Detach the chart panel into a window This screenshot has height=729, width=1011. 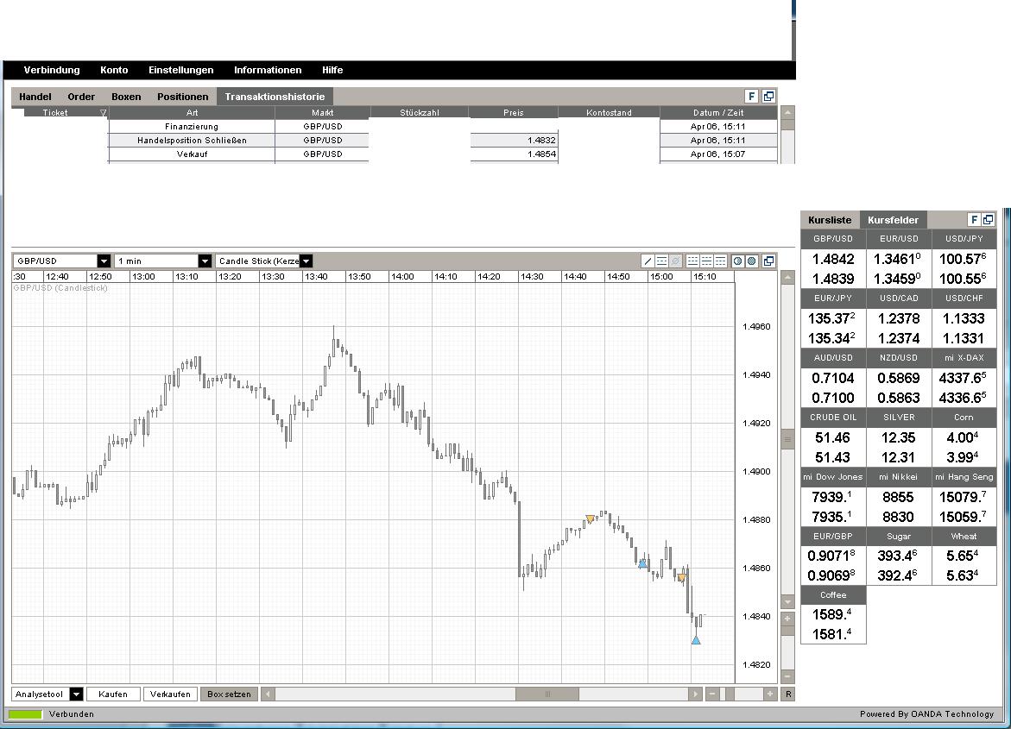(x=768, y=261)
